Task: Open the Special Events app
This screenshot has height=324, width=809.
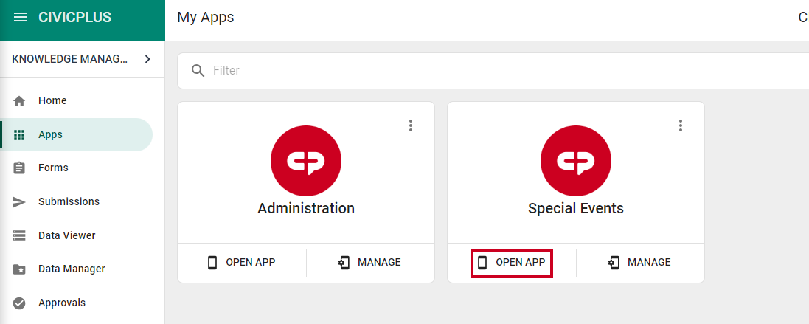Action: [x=511, y=263]
